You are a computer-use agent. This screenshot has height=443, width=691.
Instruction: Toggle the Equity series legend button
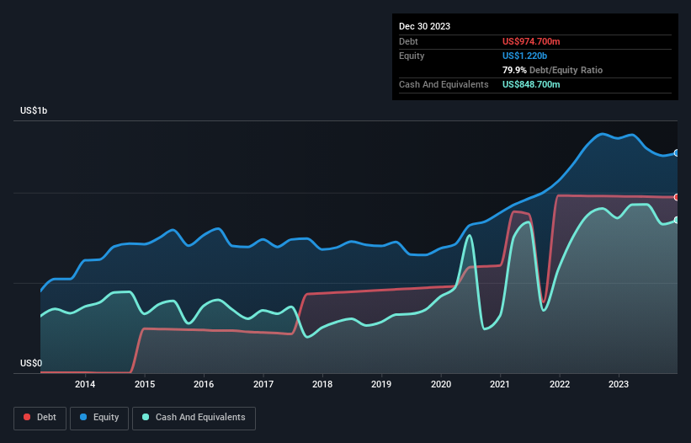pyautogui.click(x=99, y=418)
